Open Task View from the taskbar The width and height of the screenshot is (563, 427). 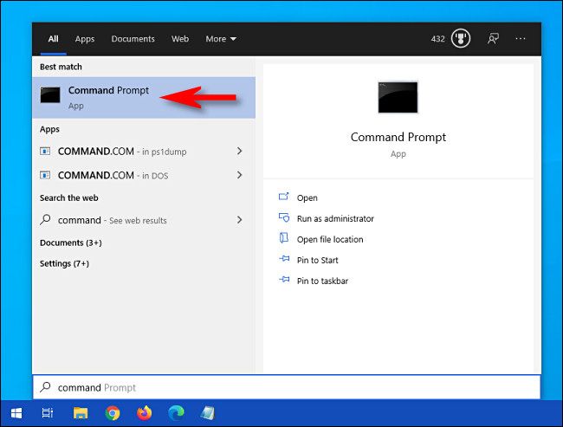click(48, 413)
